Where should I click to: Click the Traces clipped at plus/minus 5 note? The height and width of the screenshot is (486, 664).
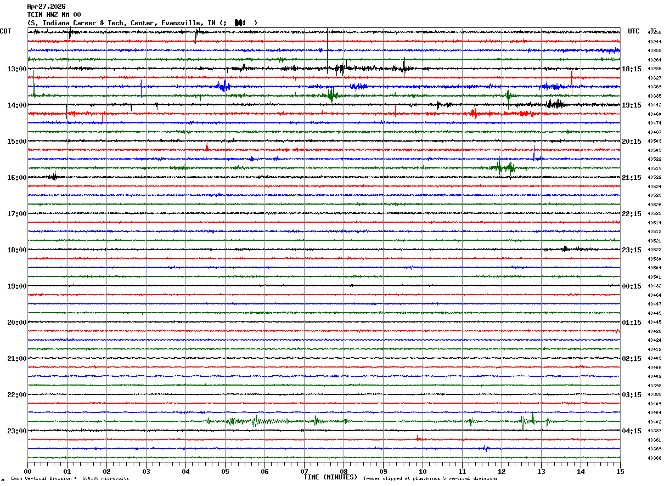[x=430, y=479]
